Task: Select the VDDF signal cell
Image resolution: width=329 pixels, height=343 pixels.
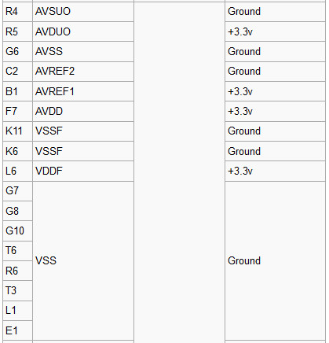Action: pyautogui.click(x=83, y=171)
